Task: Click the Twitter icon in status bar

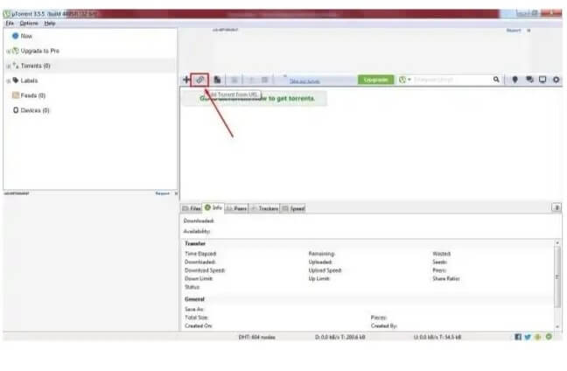Action: point(528,337)
